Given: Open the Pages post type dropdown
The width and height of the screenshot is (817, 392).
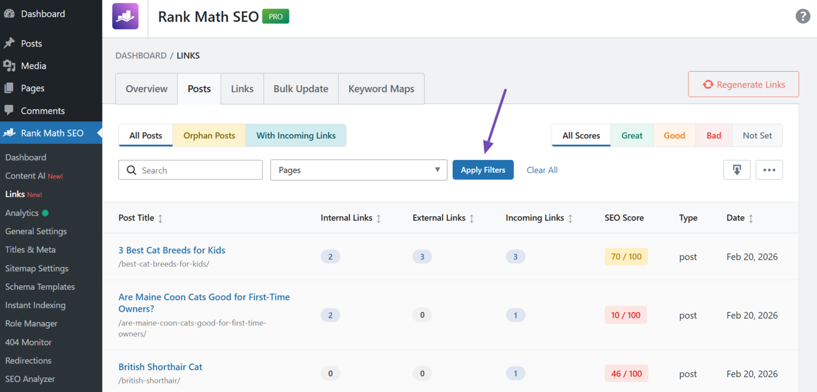Looking at the screenshot, I should 358,170.
